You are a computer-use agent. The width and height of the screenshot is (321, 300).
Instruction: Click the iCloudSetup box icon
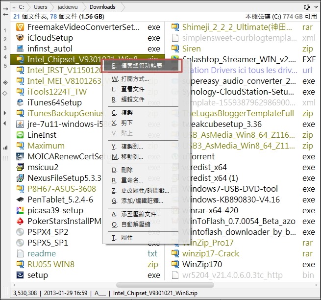20,38
